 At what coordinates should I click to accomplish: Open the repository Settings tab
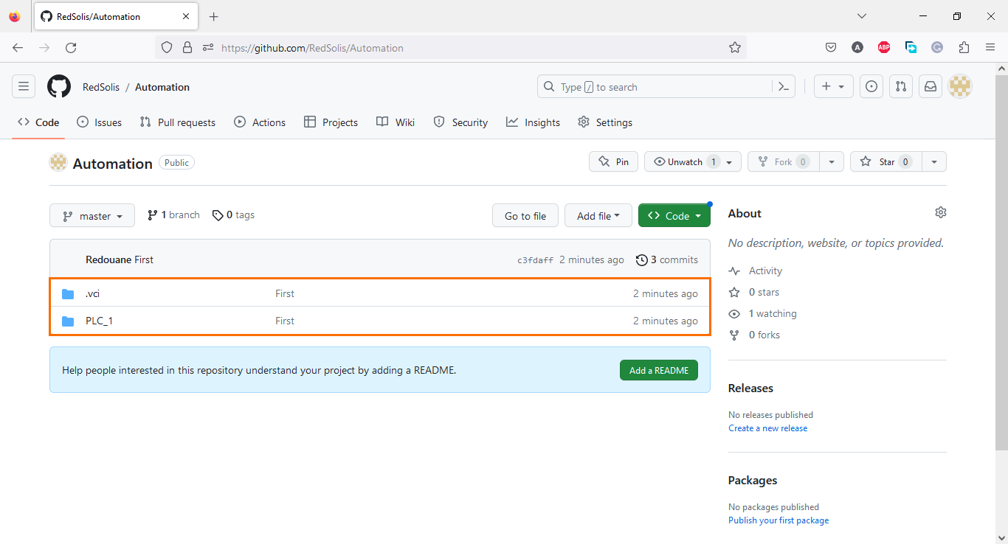click(x=605, y=122)
